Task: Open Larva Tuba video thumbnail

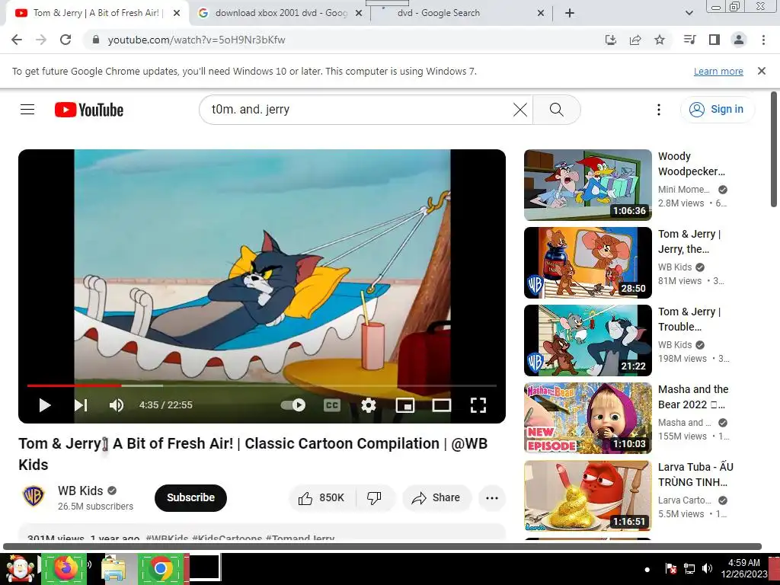Action: [587, 495]
